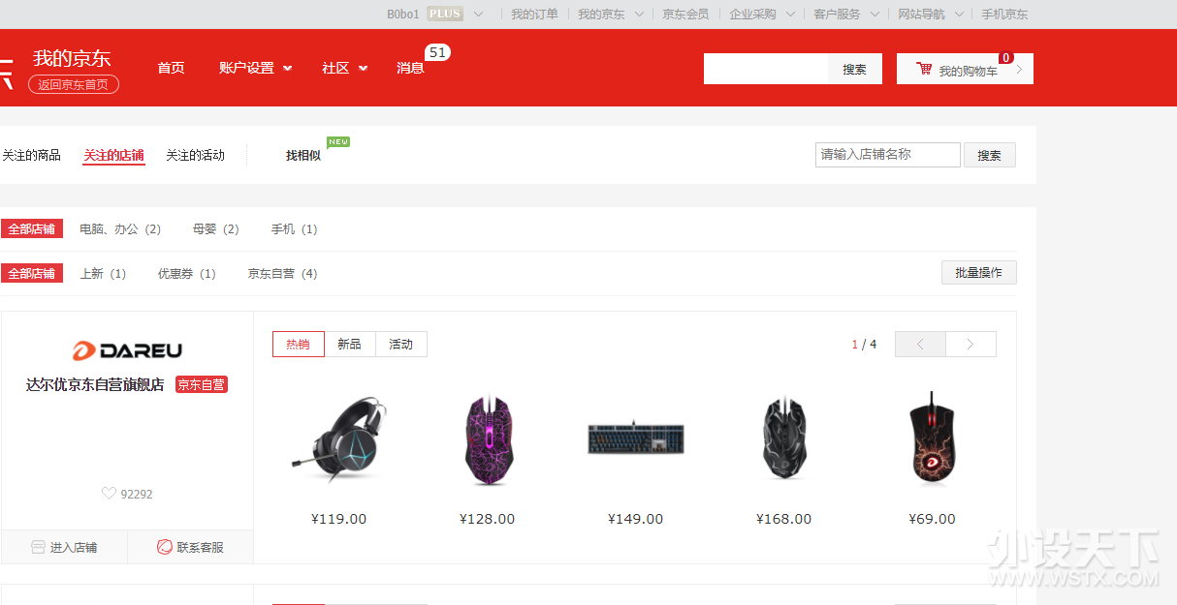Open the red-lit mouse product image
The width and height of the screenshot is (1177, 605).
point(932,439)
